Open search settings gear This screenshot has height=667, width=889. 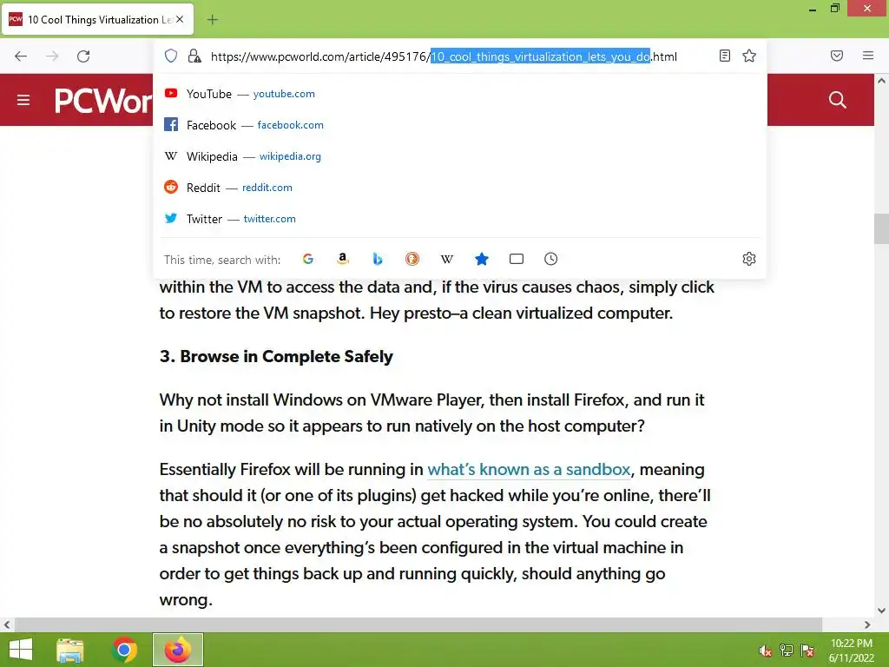click(x=749, y=259)
